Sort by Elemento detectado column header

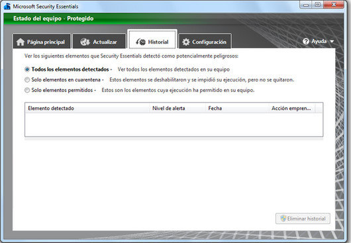87,109
